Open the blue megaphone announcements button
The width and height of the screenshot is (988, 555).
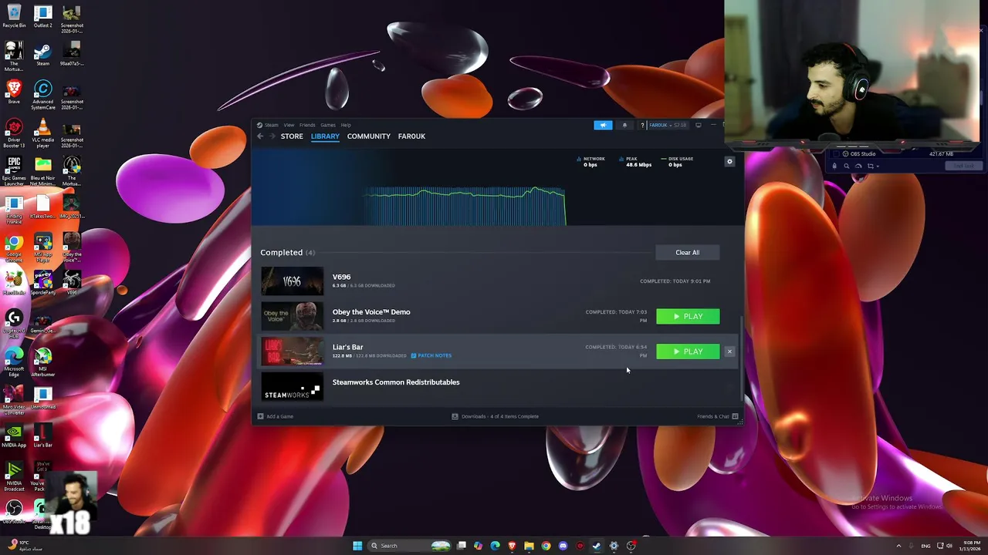coord(603,125)
